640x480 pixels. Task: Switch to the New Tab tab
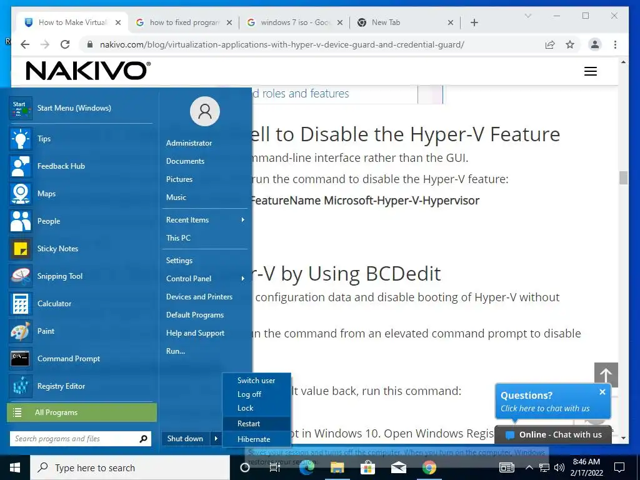click(405, 22)
